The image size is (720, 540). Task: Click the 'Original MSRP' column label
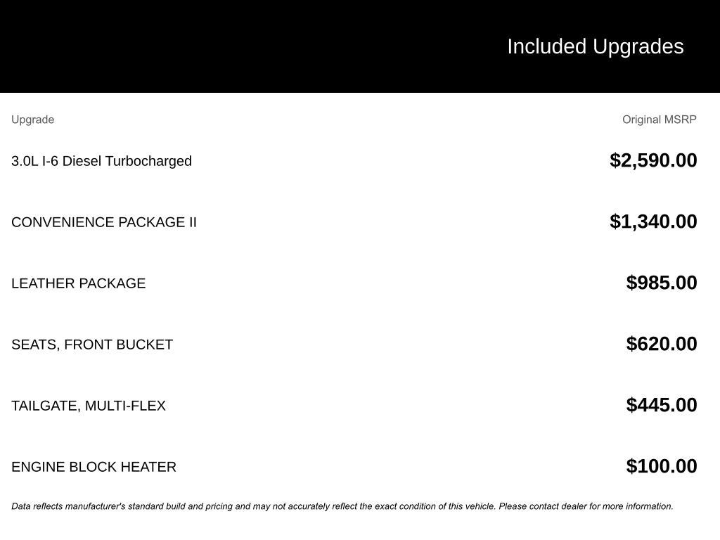click(659, 120)
